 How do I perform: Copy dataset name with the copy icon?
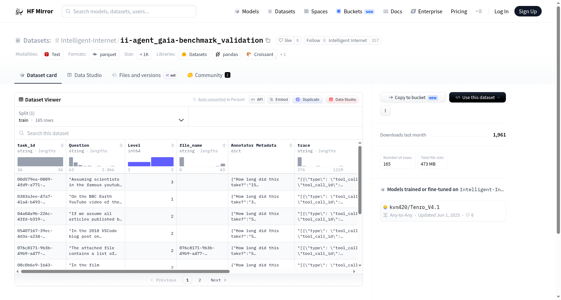point(268,40)
